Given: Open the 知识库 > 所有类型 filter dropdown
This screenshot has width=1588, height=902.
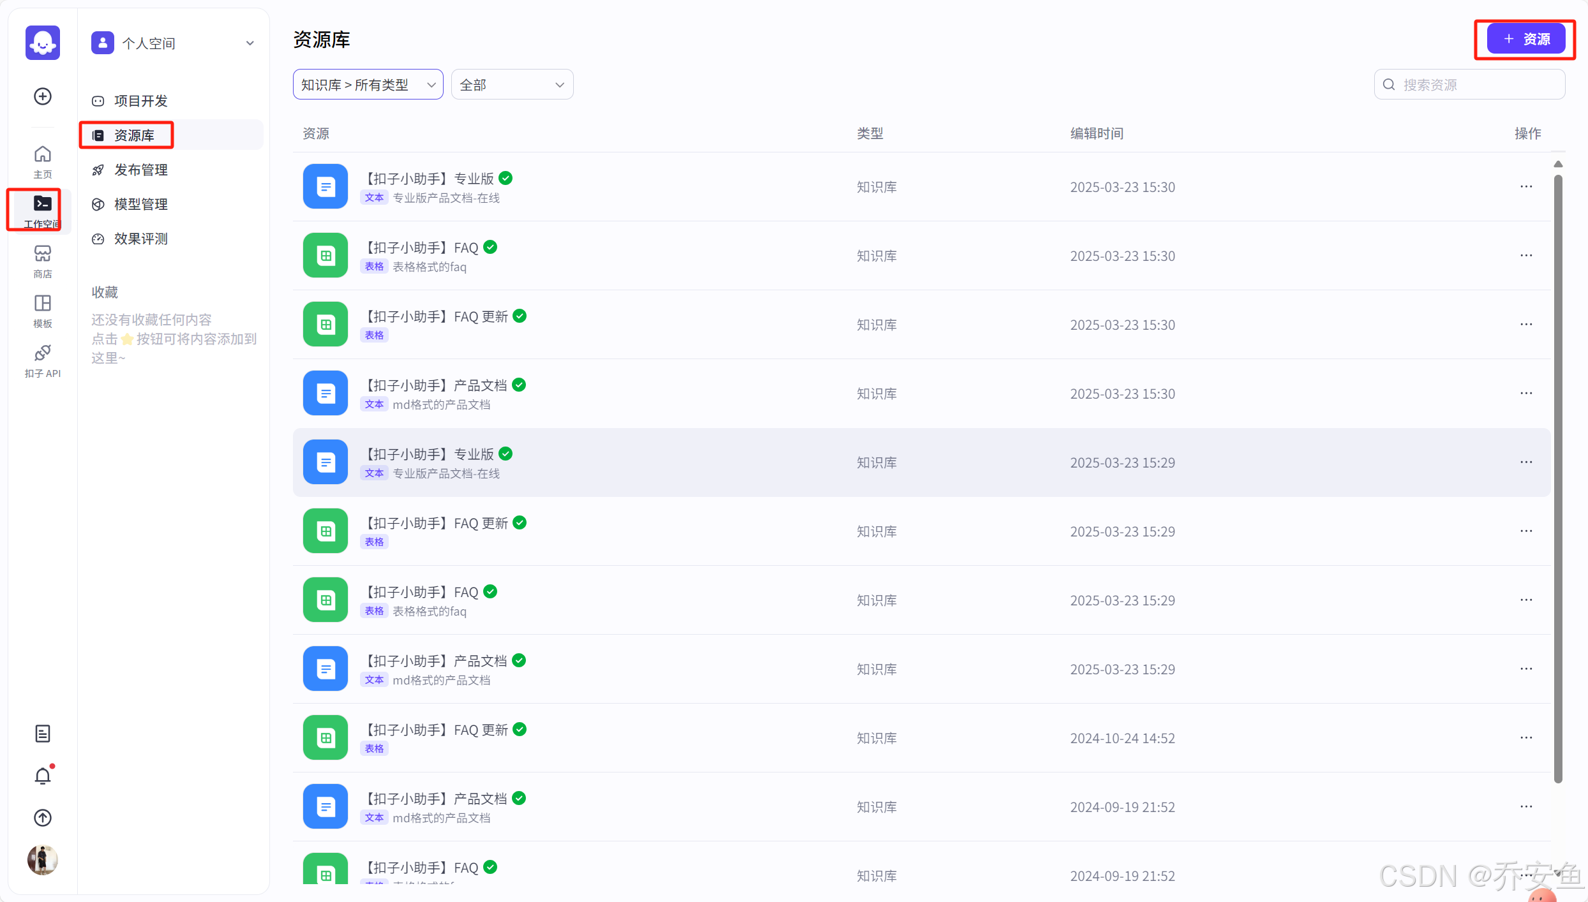Looking at the screenshot, I should click(x=368, y=85).
